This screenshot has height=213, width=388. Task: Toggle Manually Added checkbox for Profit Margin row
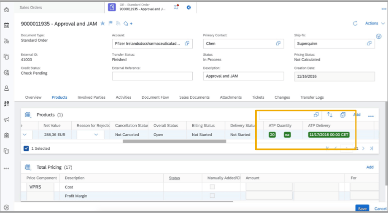click(x=212, y=196)
